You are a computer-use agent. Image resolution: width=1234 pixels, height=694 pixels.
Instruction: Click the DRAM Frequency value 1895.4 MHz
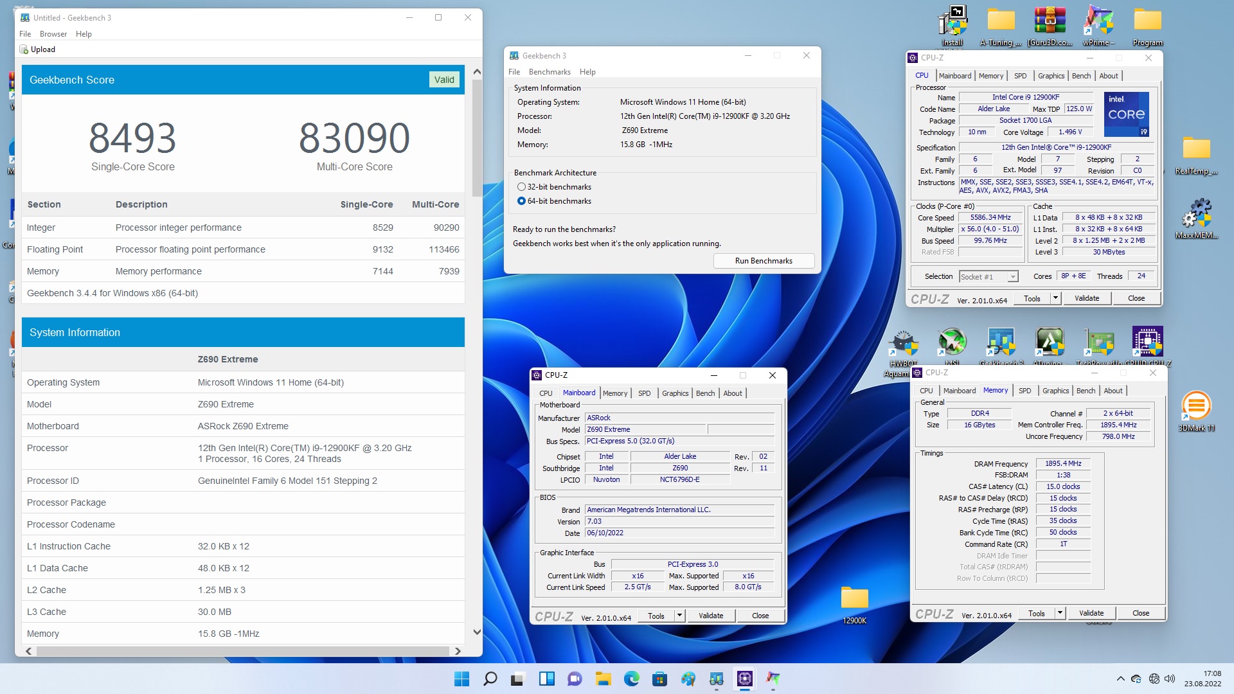click(1063, 464)
